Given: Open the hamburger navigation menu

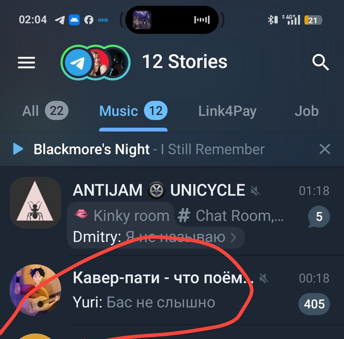Looking at the screenshot, I should click(26, 63).
